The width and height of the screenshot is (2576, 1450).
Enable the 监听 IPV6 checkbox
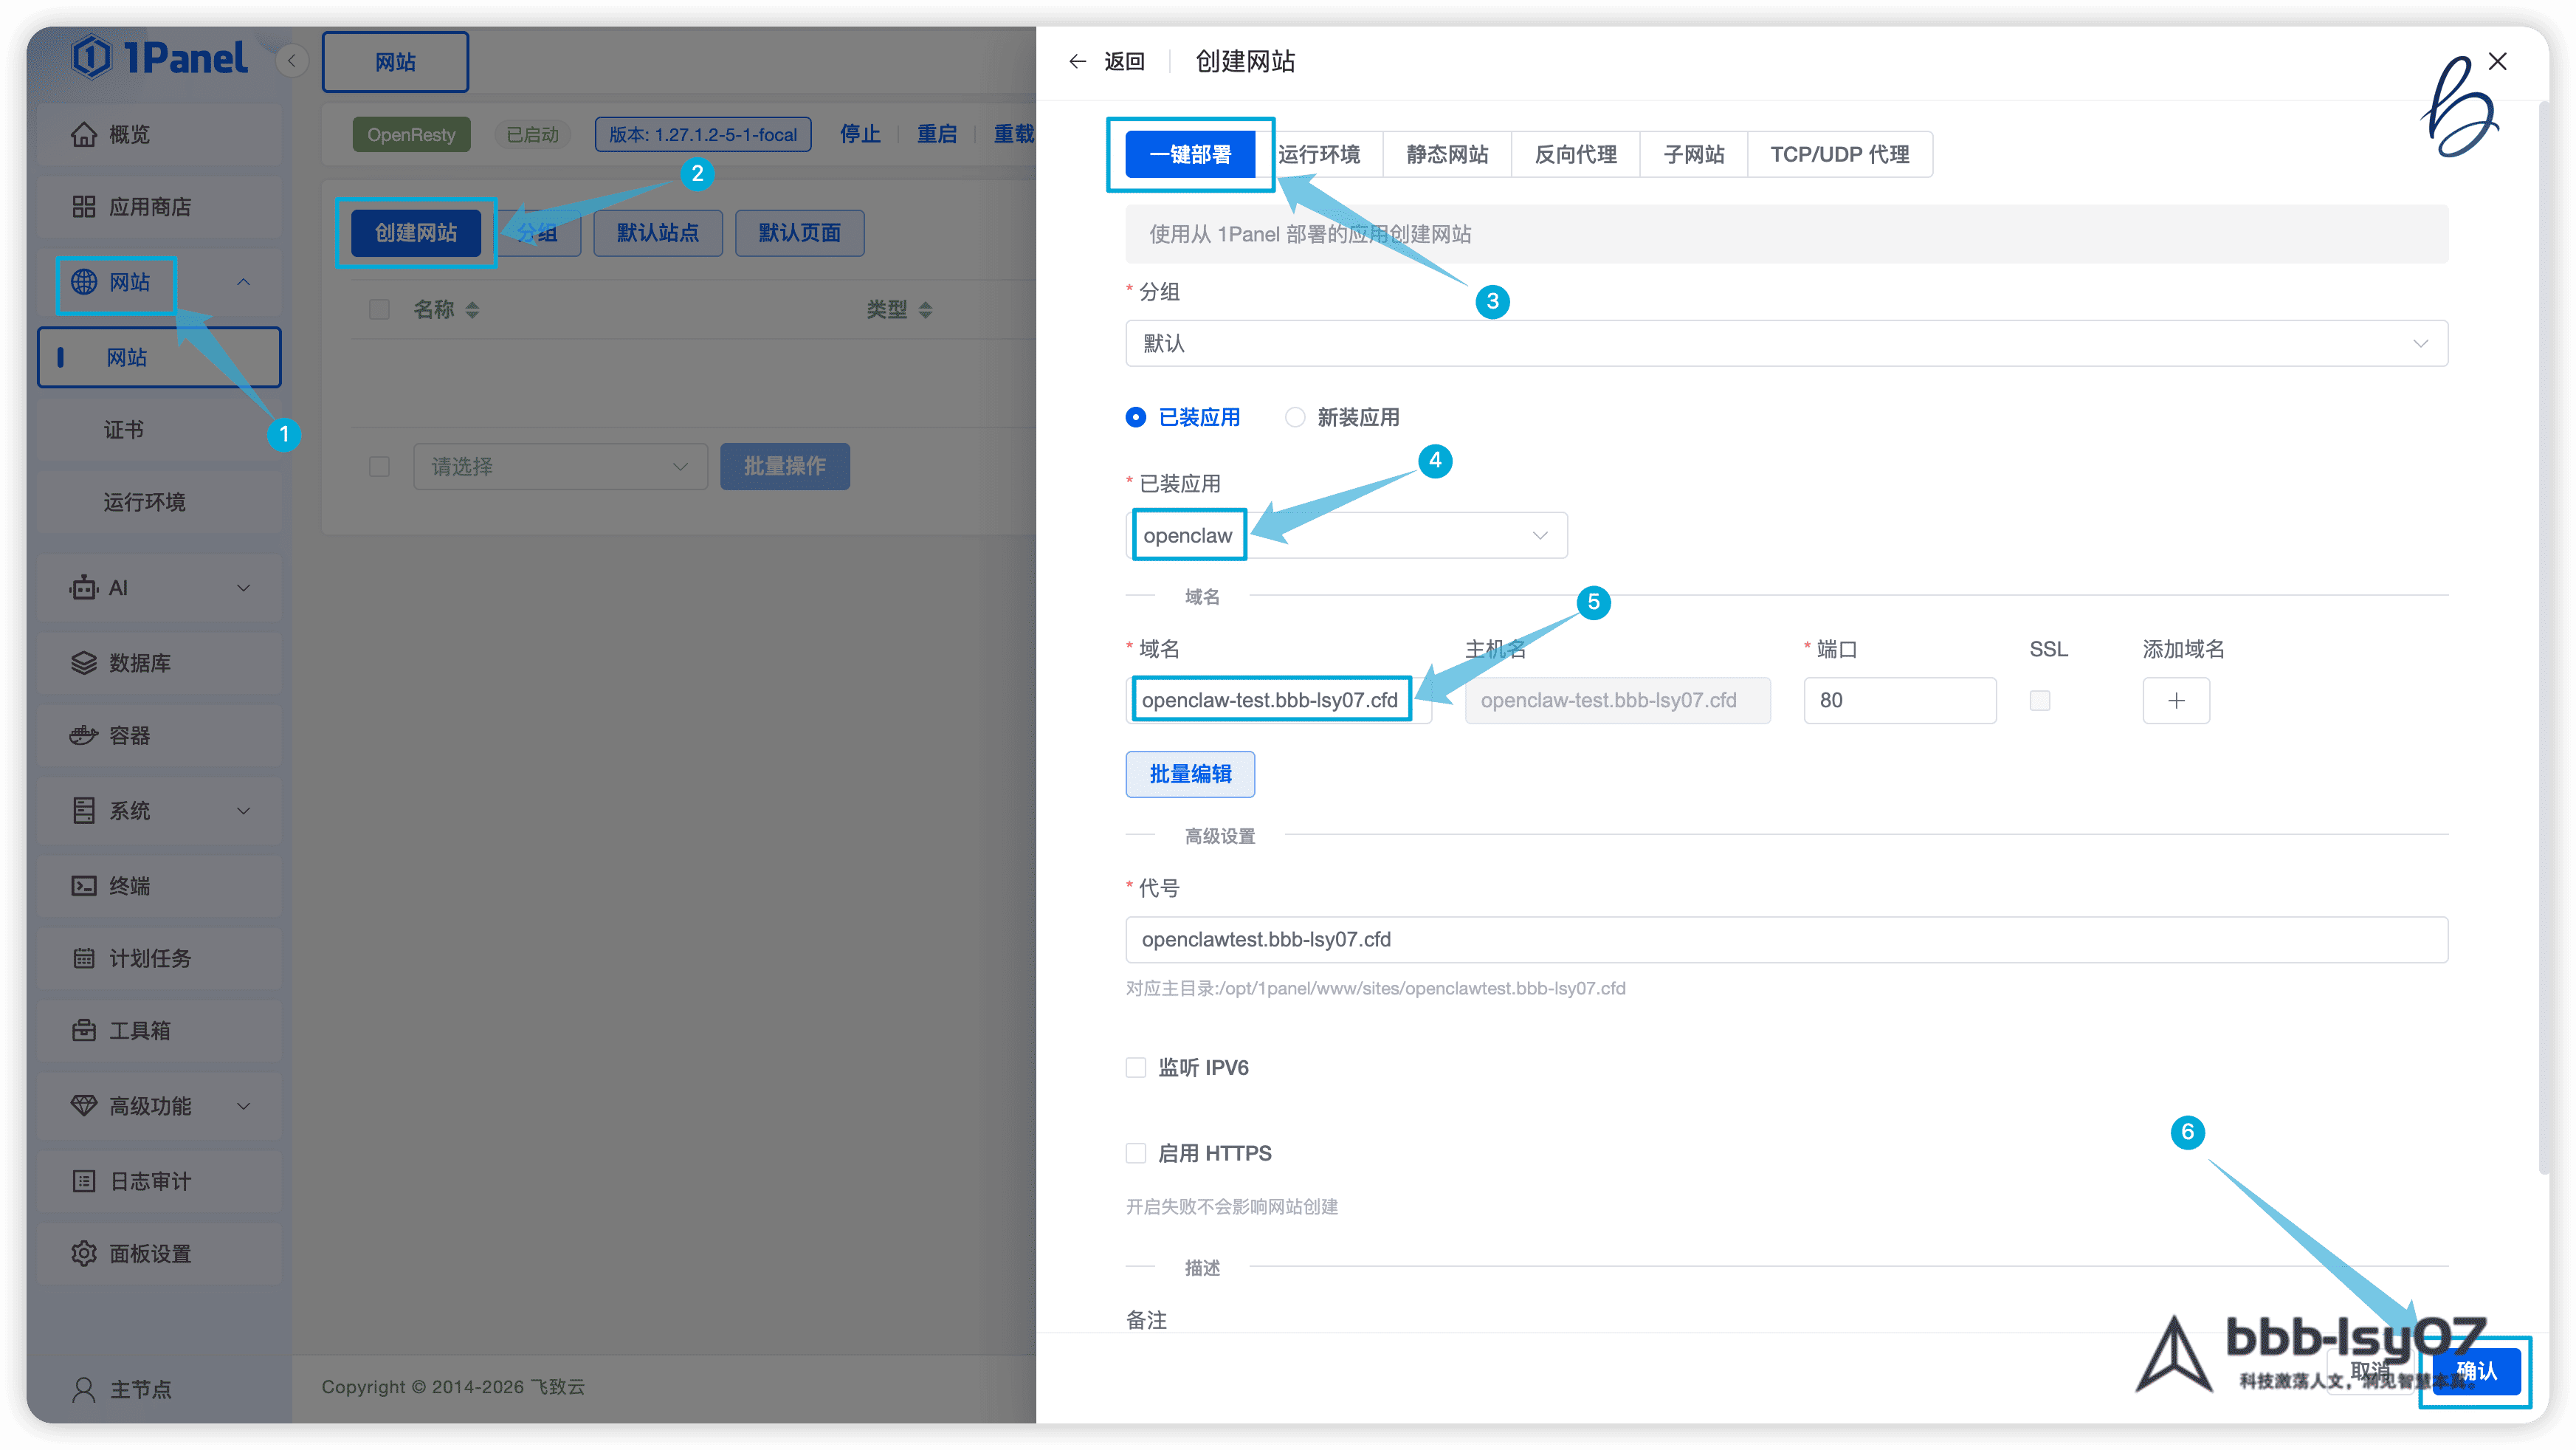1136,1068
